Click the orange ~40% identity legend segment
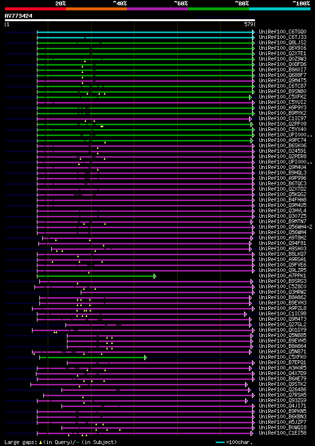This screenshot has width=315, height=446. (96, 9)
